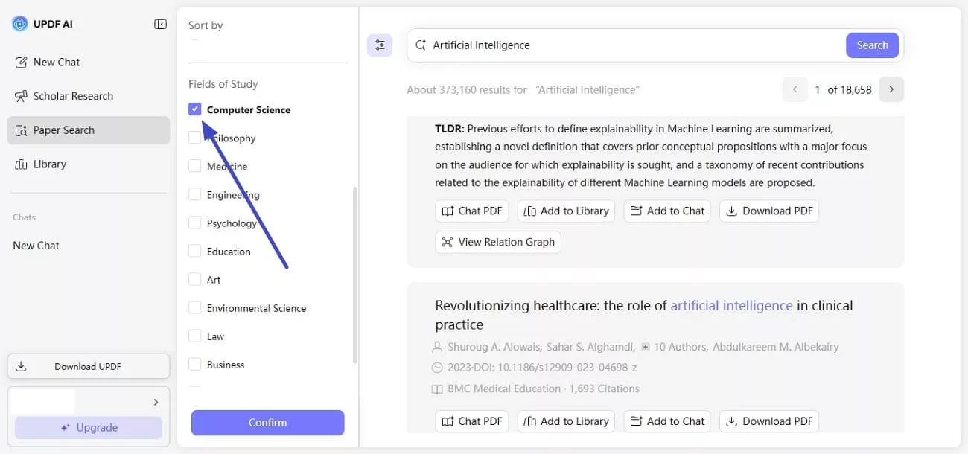Switch to the Chats section

(24, 217)
